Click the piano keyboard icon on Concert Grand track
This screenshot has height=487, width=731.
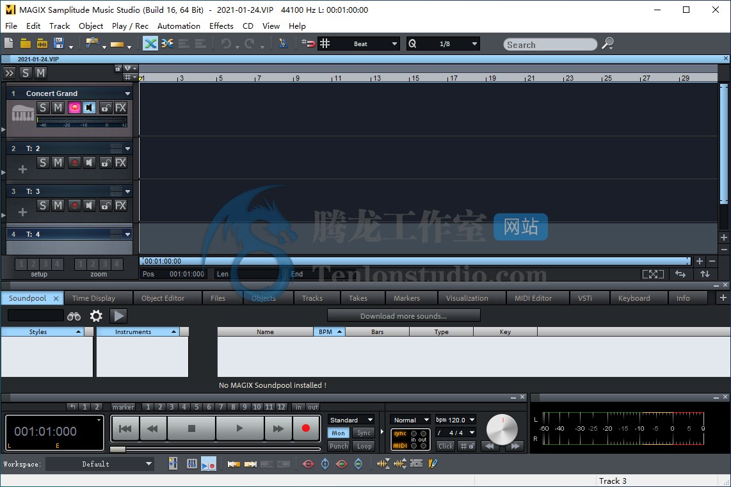coord(22,113)
